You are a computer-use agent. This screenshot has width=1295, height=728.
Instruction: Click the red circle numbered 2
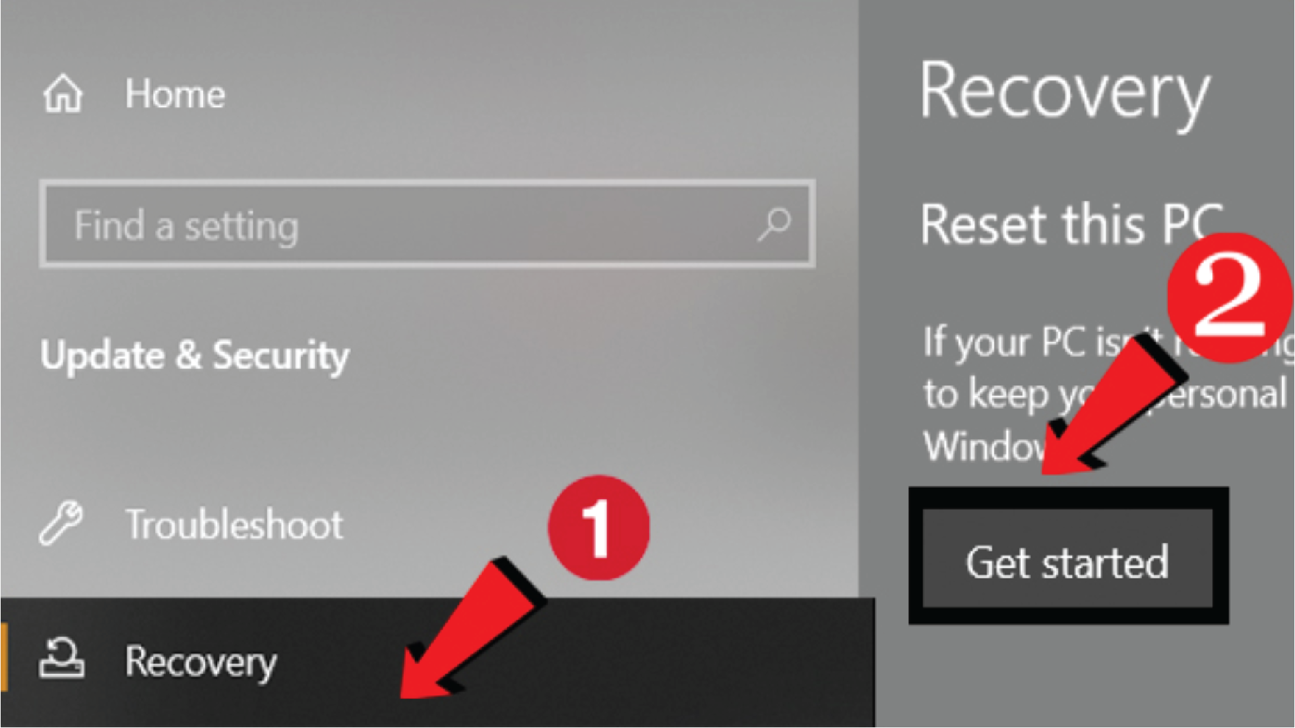click(x=1229, y=296)
